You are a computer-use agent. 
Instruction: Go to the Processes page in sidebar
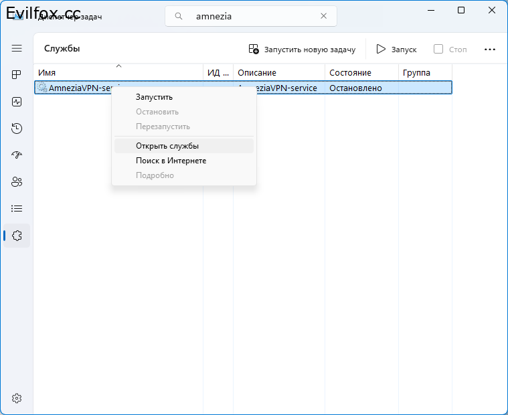(x=17, y=74)
